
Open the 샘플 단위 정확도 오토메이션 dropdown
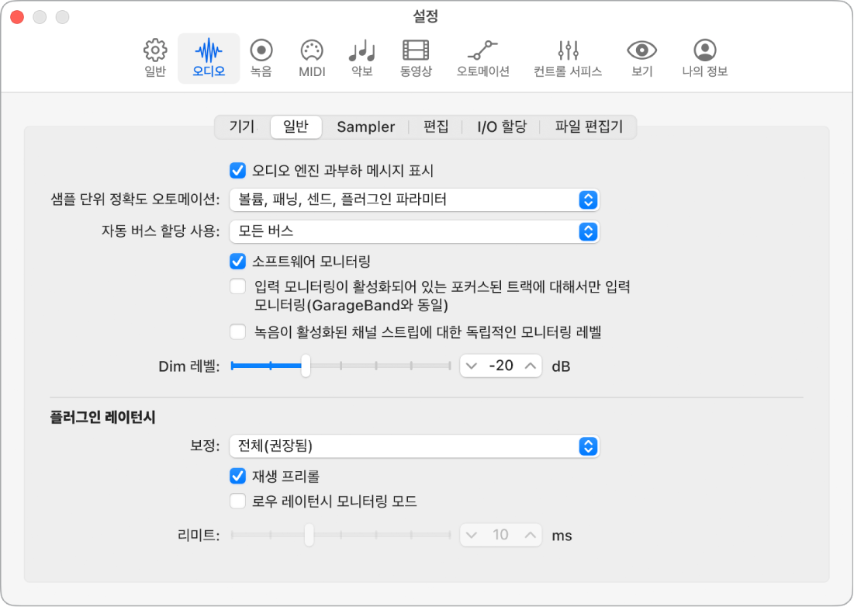pos(414,200)
